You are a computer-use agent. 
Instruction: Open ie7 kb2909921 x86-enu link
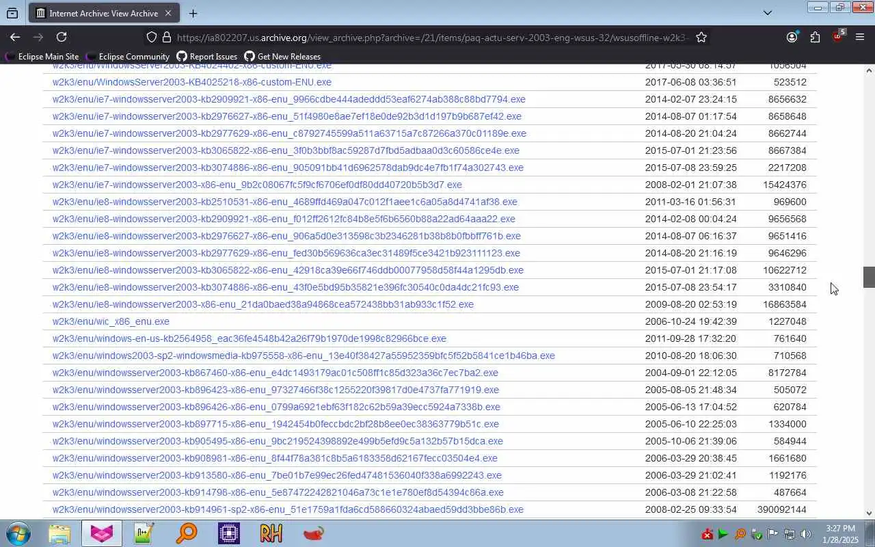[x=288, y=99]
